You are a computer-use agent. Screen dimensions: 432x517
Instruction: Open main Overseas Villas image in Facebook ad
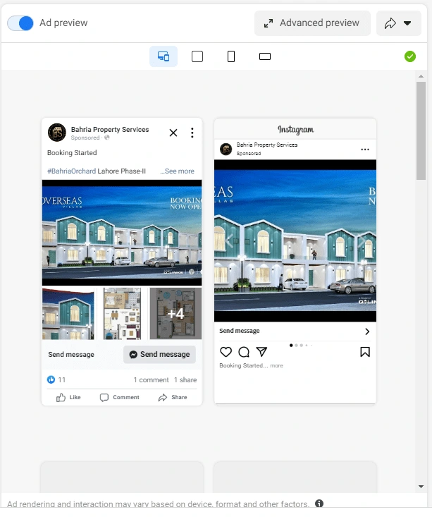[x=122, y=233]
